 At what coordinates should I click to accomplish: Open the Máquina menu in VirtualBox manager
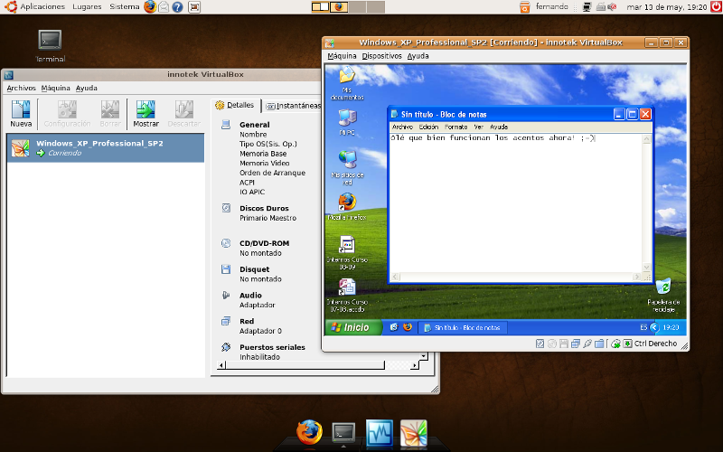(x=55, y=89)
